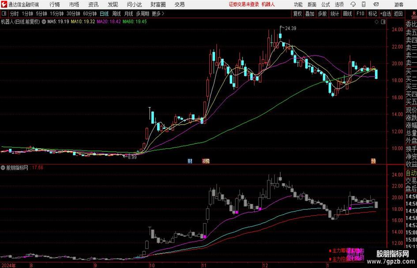Open the 市场 menu
417x268 pixels.
click(74, 4)
